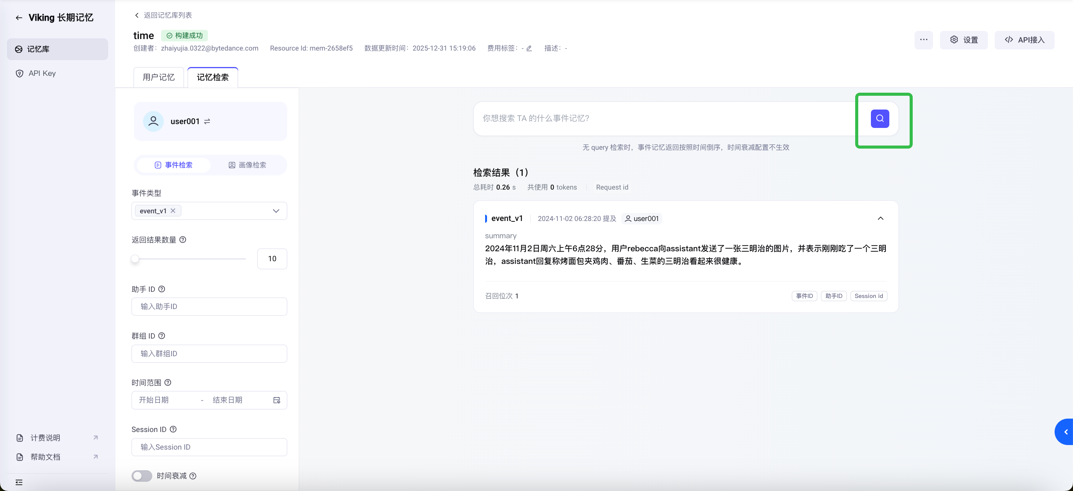Remove the event_v1 tag from 事件类型
This screenshot has height=491, width=1073.
(173, 211)
